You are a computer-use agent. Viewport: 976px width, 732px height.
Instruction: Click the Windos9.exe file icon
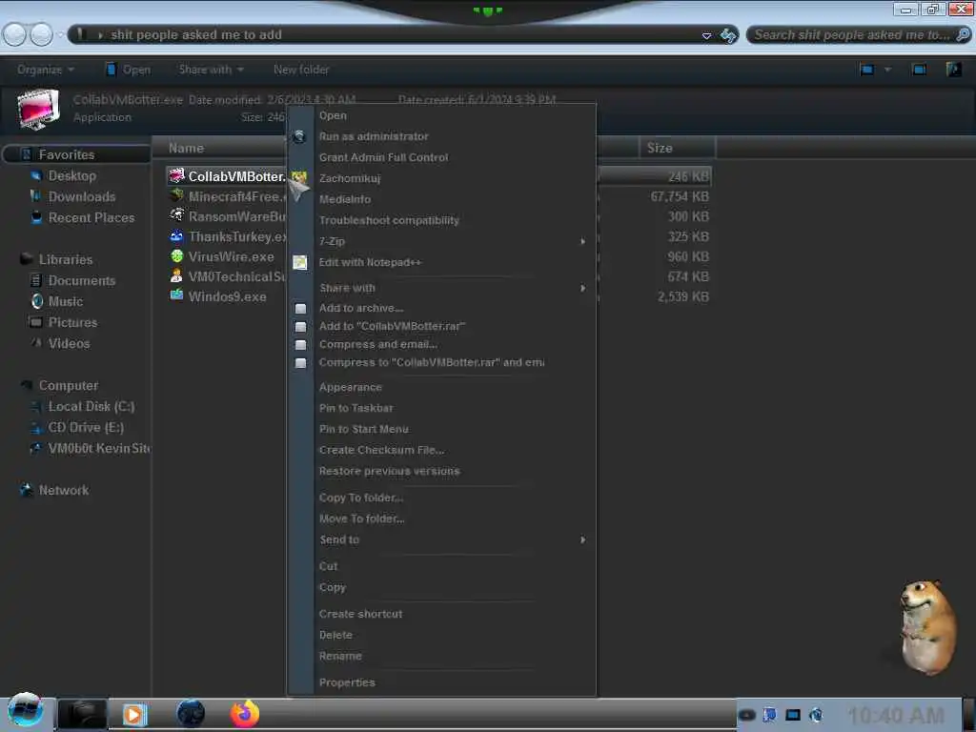click(x=176, y=295)
